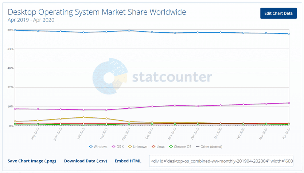The image size is (304, 173).
Task: Select Windows data point at Sept 2019
Action: (129, 31)
